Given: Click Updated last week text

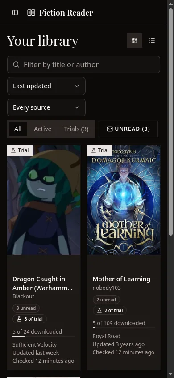Looking at the screenshot, I should pos(36,352).
